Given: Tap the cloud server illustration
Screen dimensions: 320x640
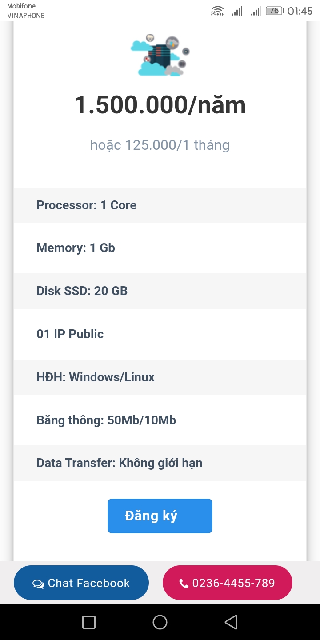Looking at the screenshot, I should pos(160,56).
